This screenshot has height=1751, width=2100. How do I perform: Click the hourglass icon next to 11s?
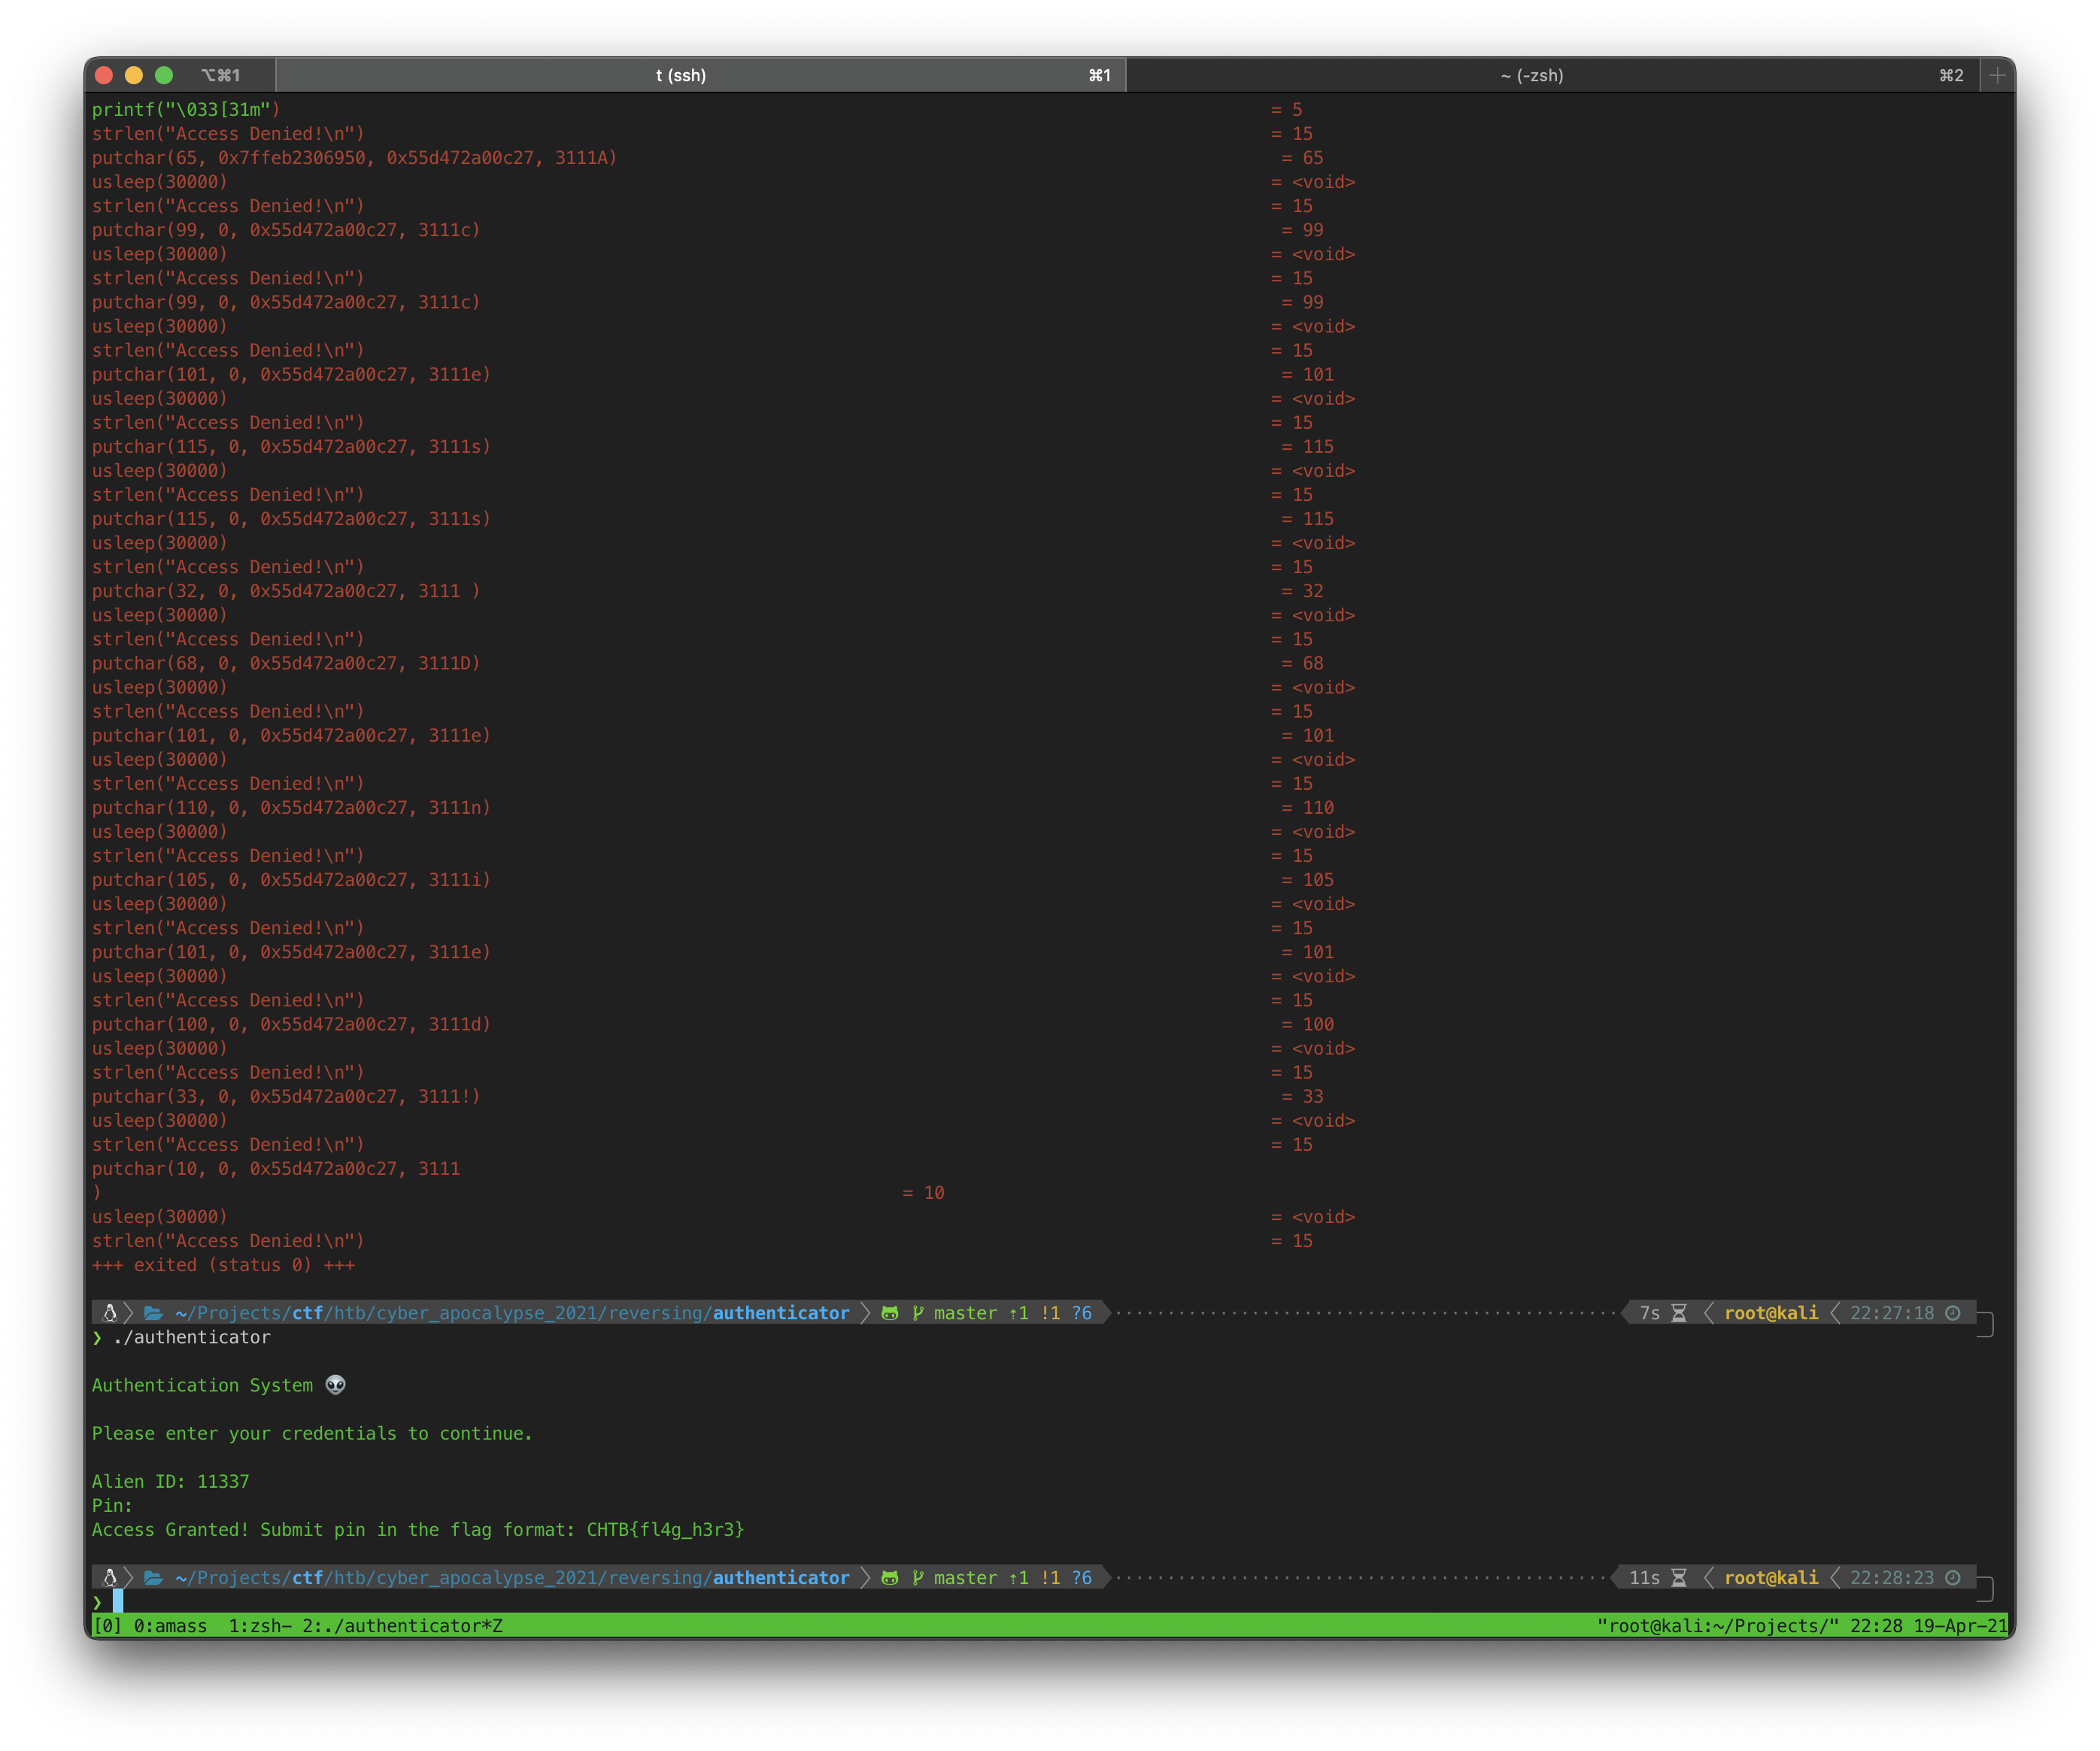click(x=1679, y=1577)
